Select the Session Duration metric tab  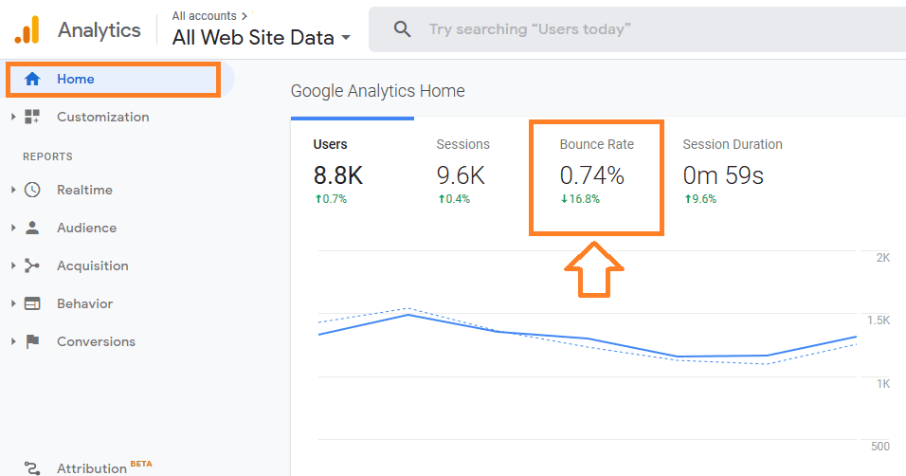[x=733, y=172]
